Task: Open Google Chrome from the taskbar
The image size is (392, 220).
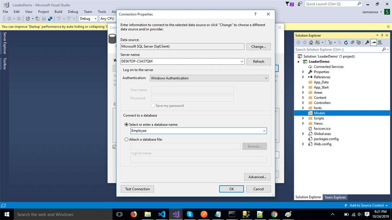Action: pos(274,214)
